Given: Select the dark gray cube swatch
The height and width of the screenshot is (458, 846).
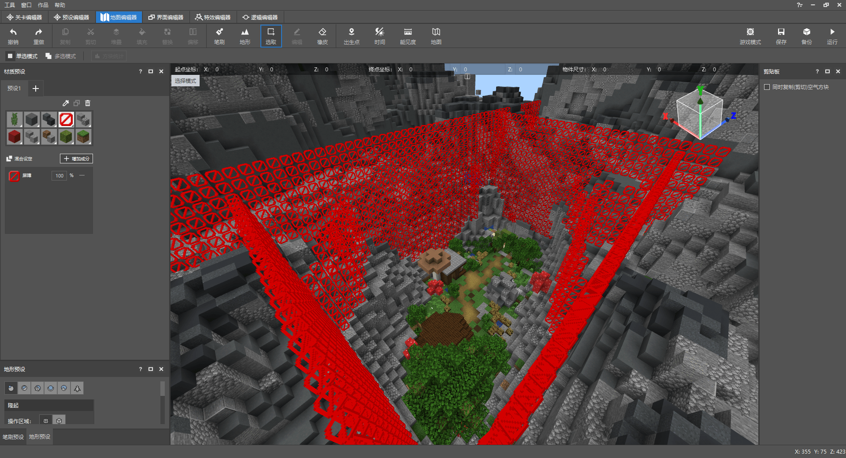Looking at the screenshot, I should (x=32, y=119).
